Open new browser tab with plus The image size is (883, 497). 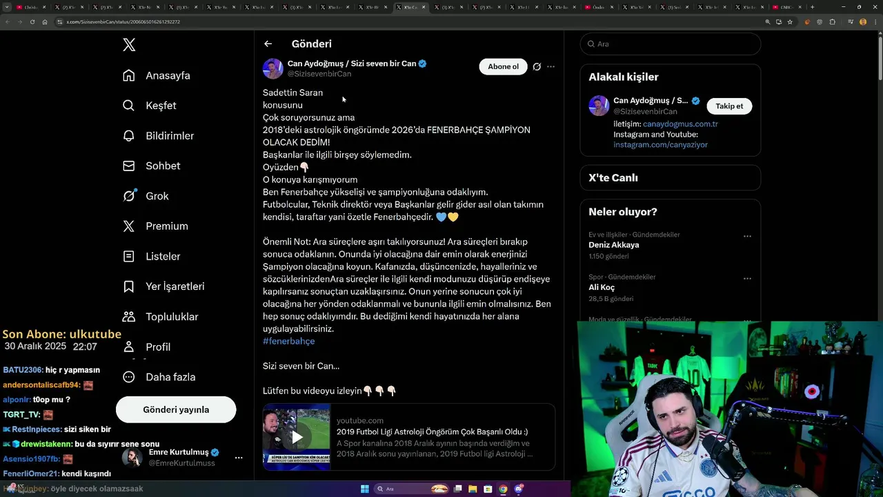[x=812, y=7]
